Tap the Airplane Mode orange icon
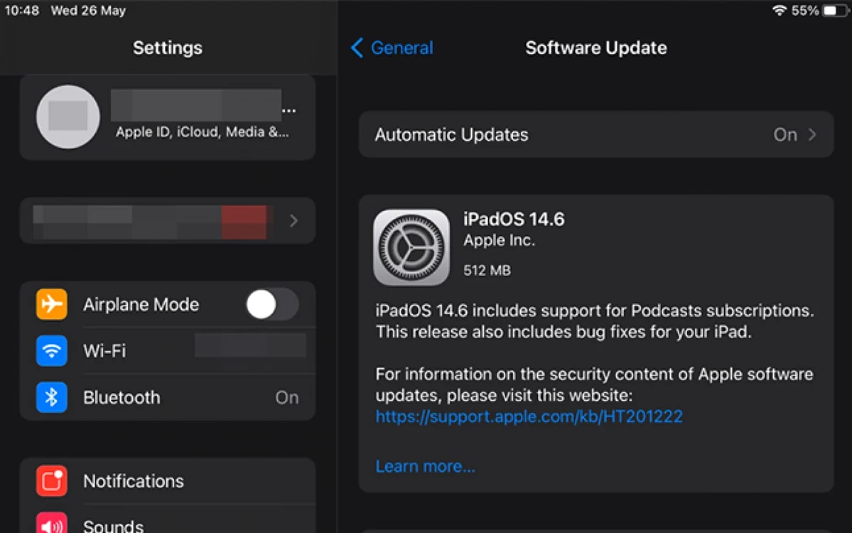This screenshot has height=533, width=852. (x=52, y=304)
